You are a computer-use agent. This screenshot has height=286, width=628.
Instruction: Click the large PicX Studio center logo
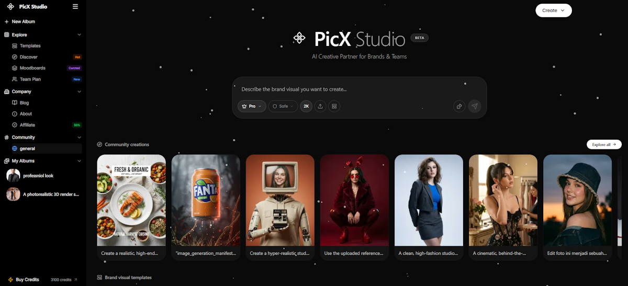(x=299, y=38)
